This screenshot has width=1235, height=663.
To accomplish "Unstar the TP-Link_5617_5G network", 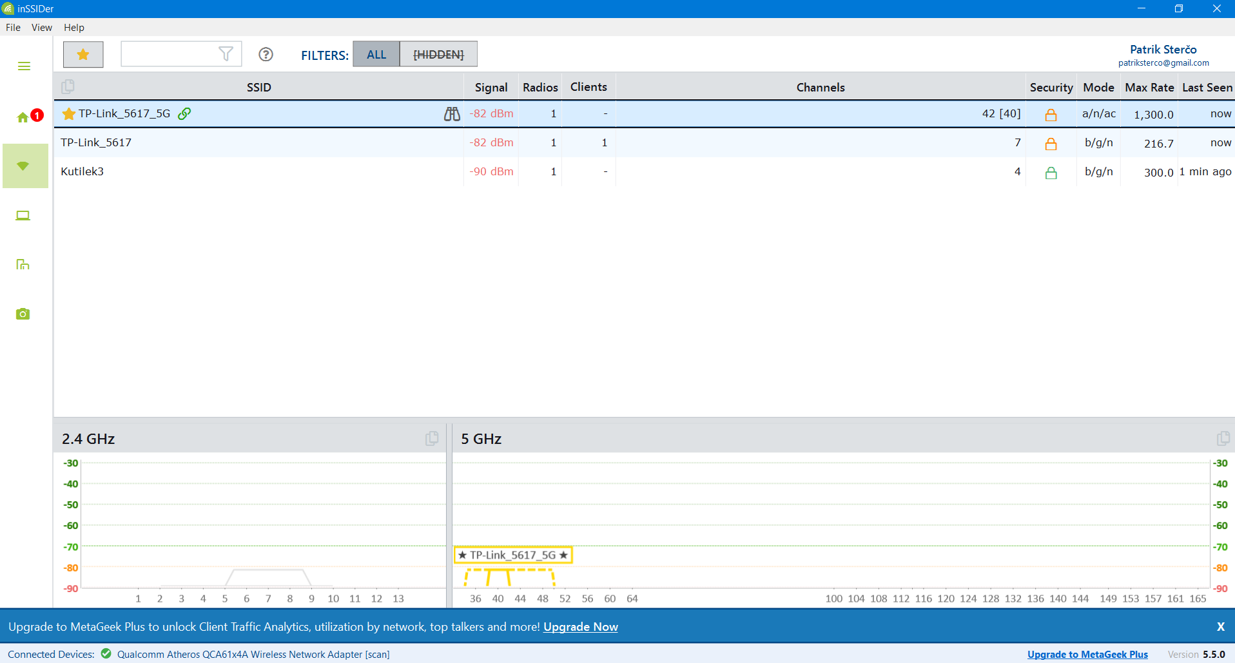I will 69,114.
